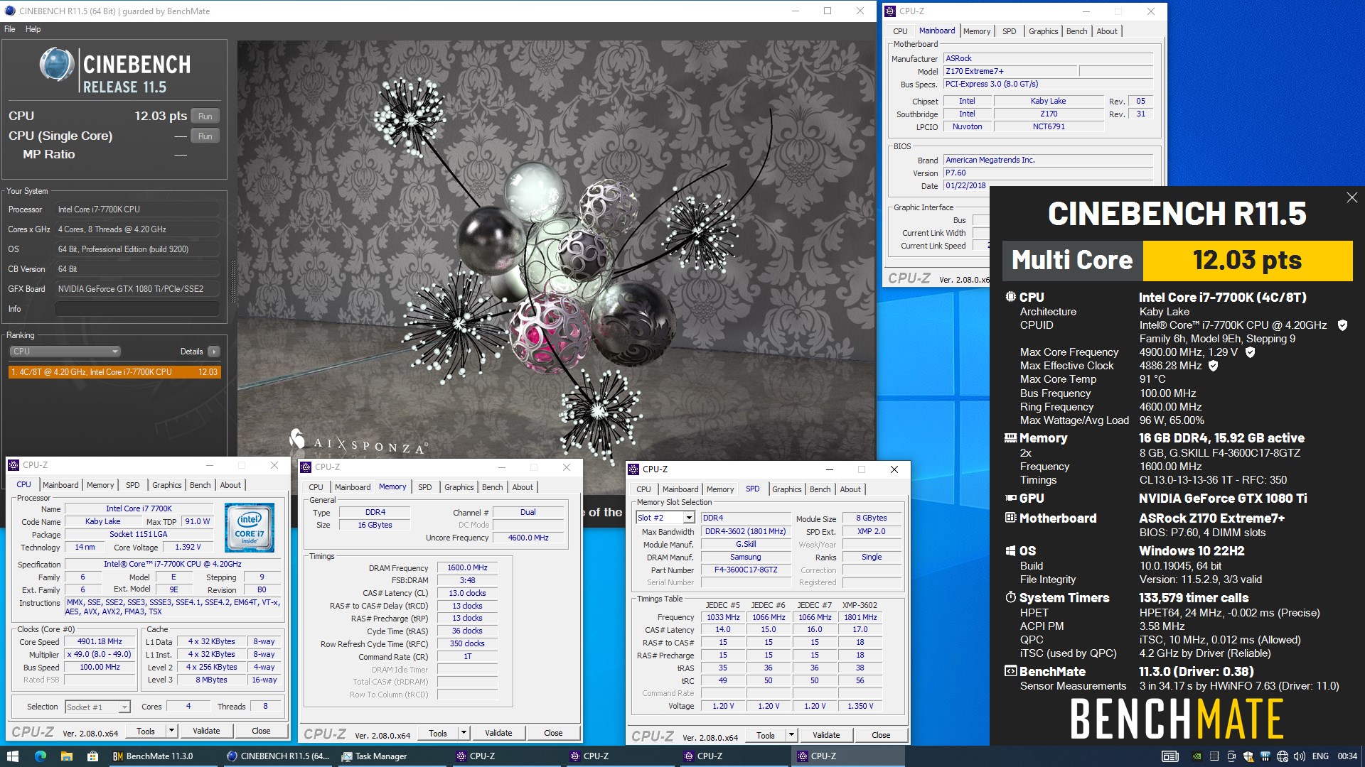Click GFX Board NVIDIA GeForce GTX 1080 Ti field
The width and height of the screenshot is (1365, 767).
tap(137, 289)
